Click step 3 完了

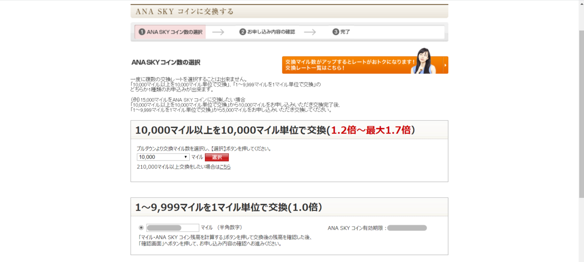(341, 32)
